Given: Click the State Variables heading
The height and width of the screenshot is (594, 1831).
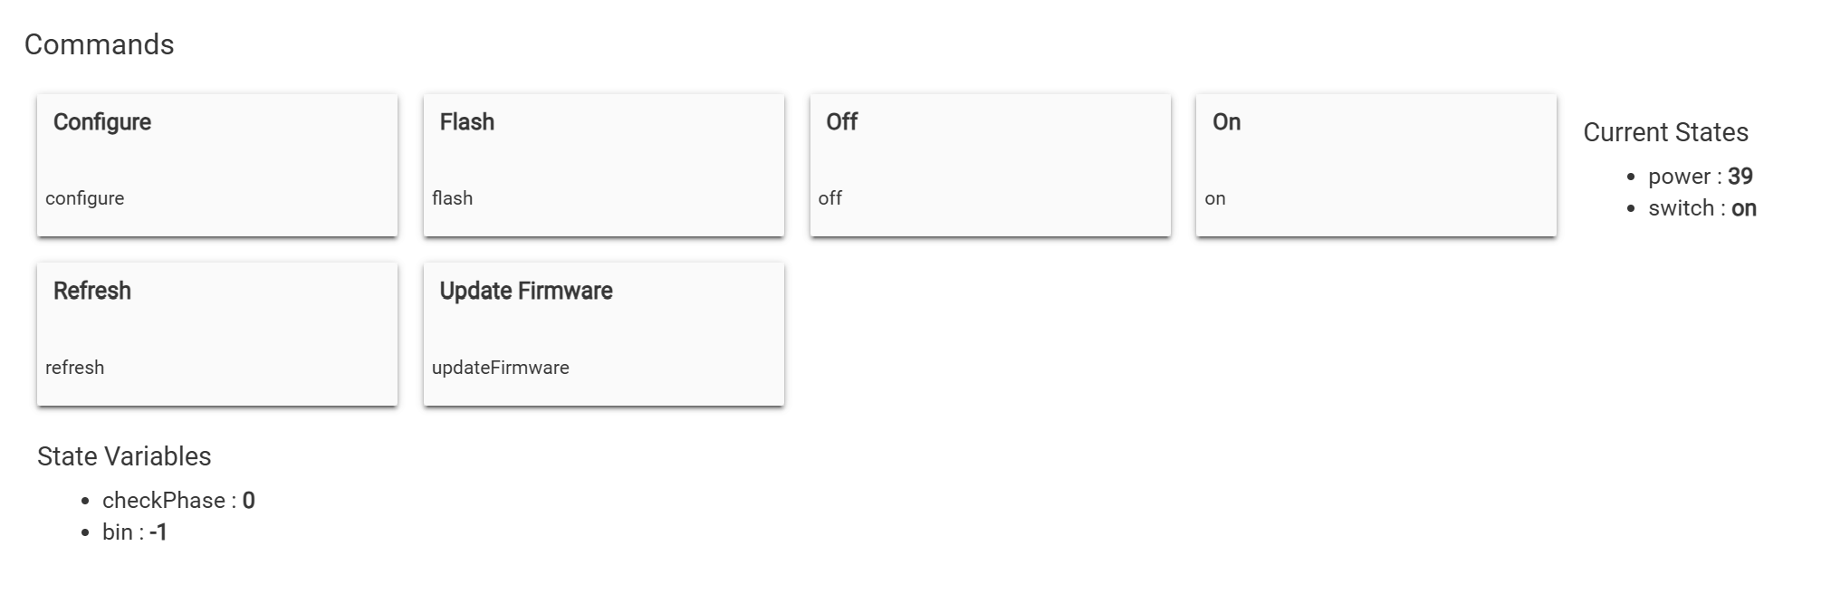Looking at the screenshot, I should click(x=124, y=456).
